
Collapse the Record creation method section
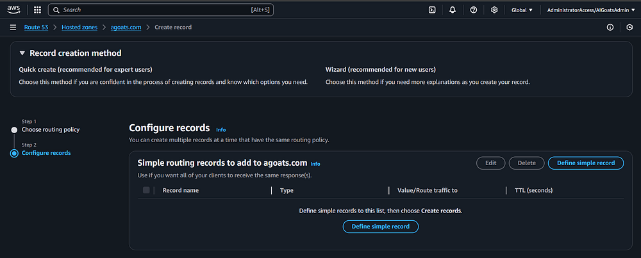pyautogui.click(x=22, y=53)
